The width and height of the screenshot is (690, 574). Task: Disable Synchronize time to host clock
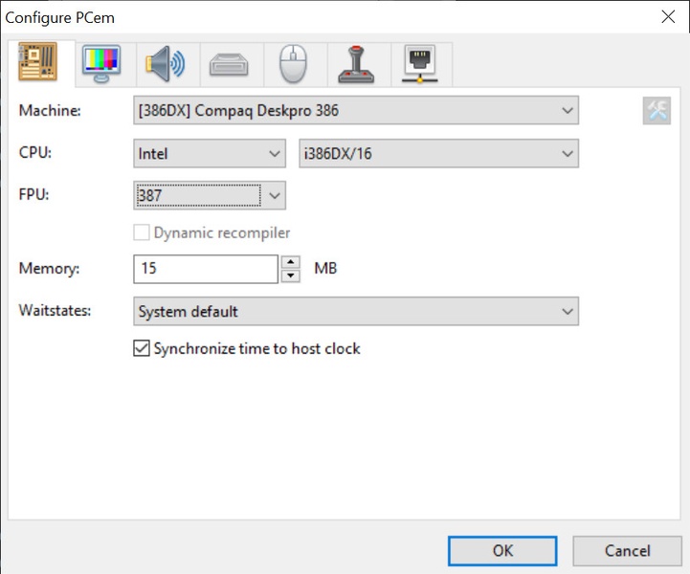point(142,349)
